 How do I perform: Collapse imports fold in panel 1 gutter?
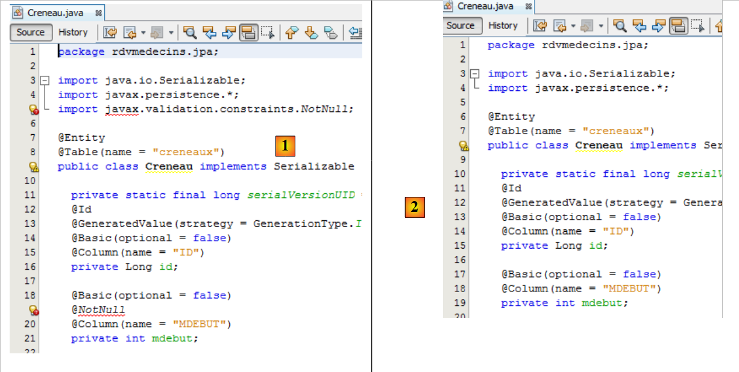pyautogui.click(x=44, y=81)
